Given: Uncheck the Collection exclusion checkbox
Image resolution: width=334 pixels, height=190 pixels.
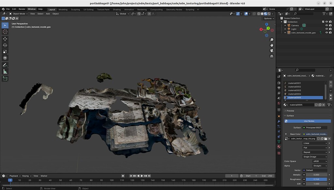Looking at the screenshot, I should tap(323, 22).
